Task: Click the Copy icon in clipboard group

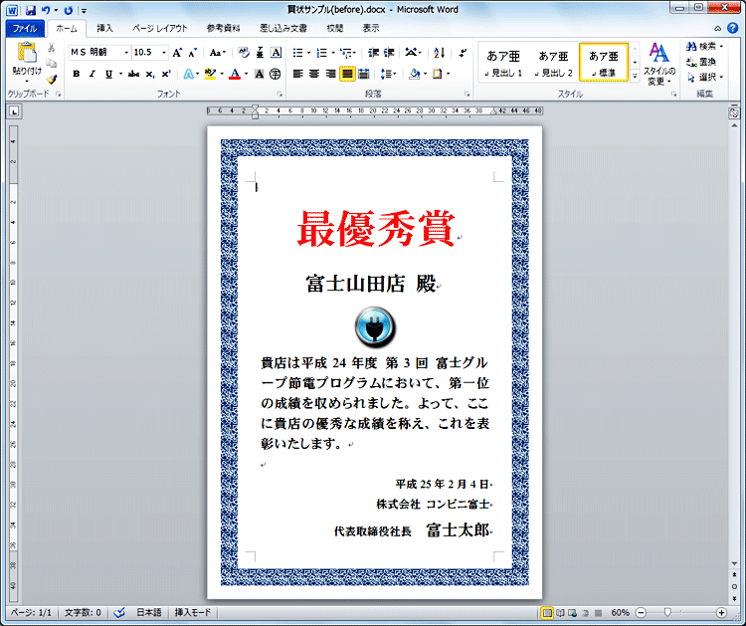Action: point(52,64)
